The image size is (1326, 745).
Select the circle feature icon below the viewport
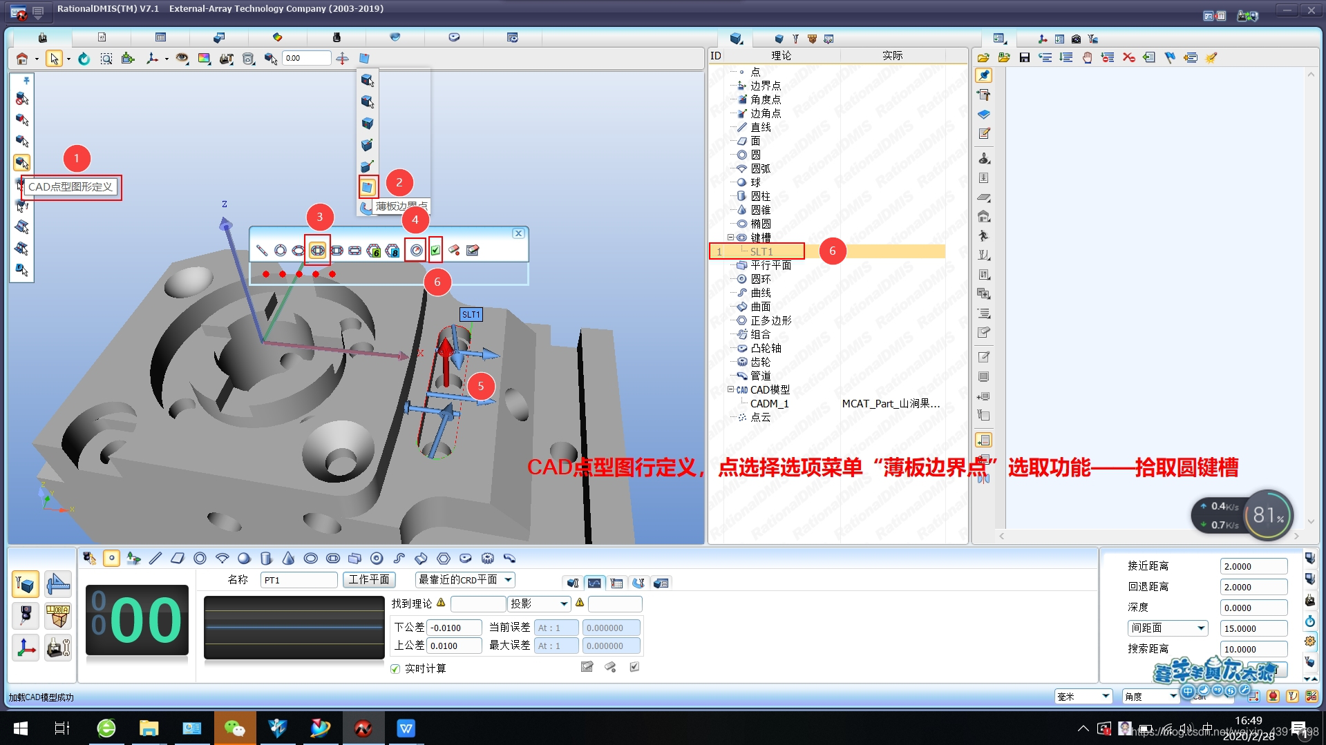(200, 558)
